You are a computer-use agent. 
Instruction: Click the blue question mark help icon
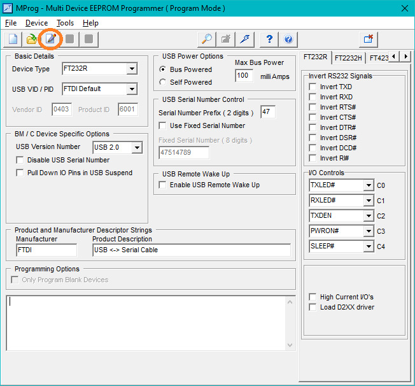point(269,39)
